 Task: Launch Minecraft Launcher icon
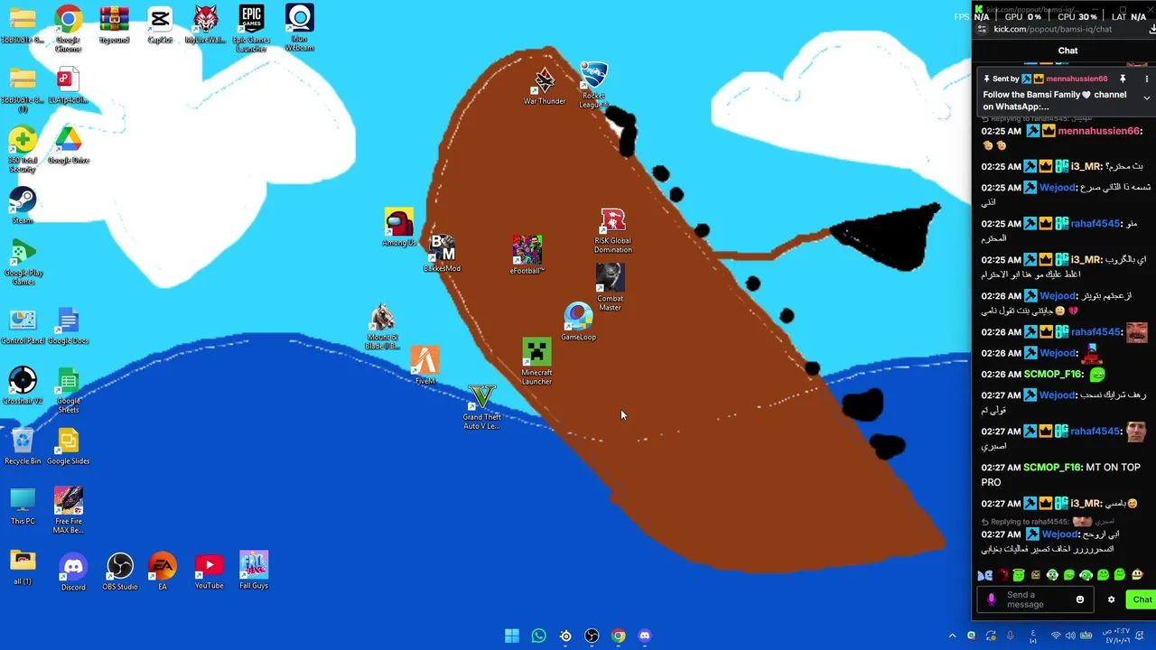click(x=536, y=362)
